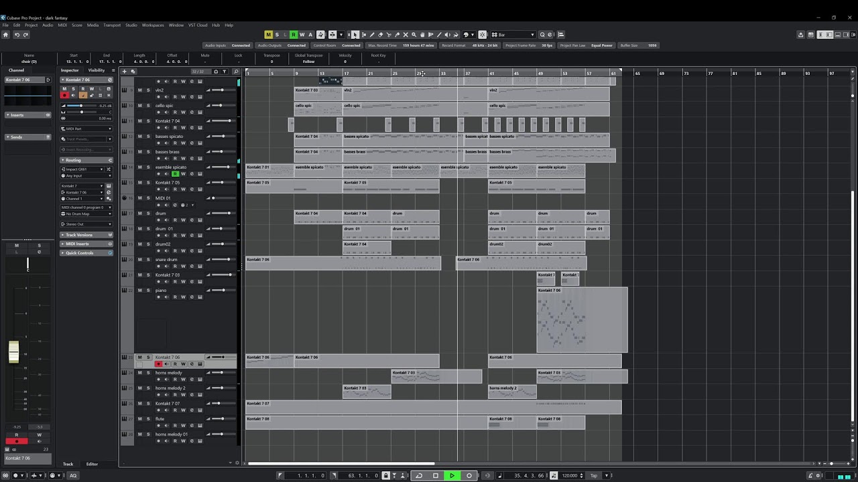Open the No Drum Map dropdown

coord(86,214)
